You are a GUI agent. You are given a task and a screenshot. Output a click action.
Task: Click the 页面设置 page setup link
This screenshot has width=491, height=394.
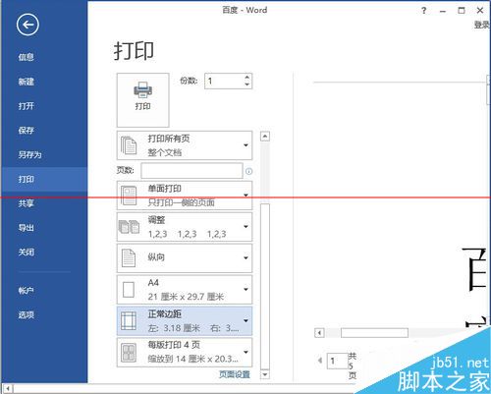tap(235, 374)
